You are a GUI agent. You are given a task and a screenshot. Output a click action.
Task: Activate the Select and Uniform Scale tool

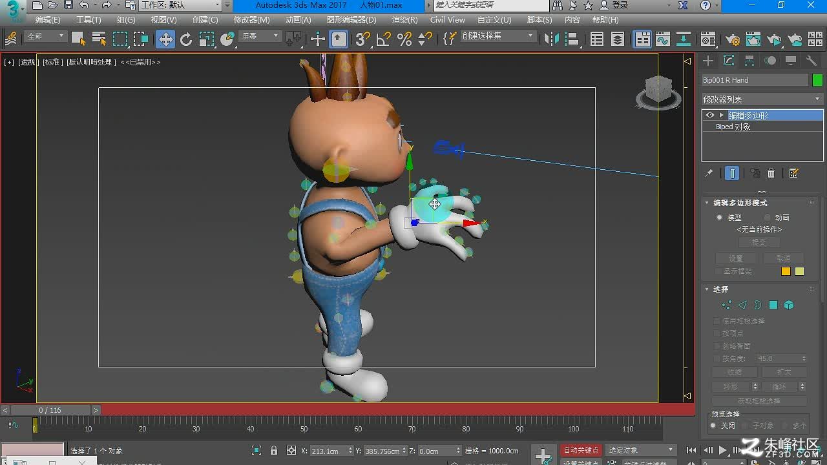[207, 39]
